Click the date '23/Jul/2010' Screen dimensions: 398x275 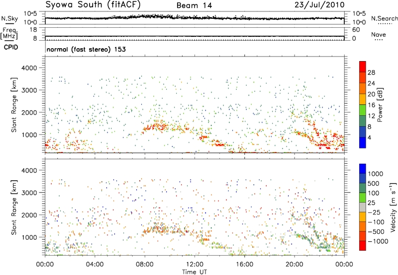coord(319,5)
